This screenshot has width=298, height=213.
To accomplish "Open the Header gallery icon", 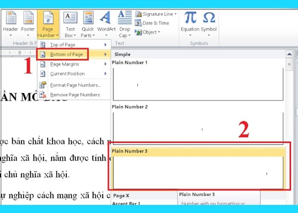I will click(x=11, y=17).
